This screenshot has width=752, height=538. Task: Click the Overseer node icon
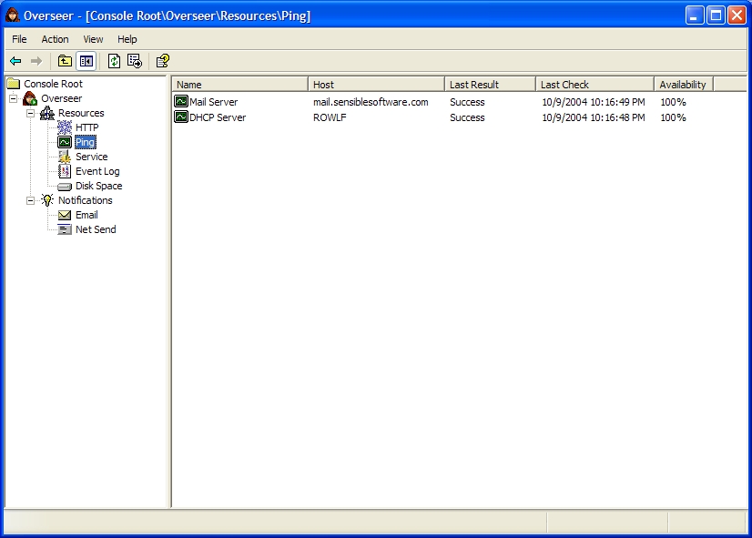[30, 99]
